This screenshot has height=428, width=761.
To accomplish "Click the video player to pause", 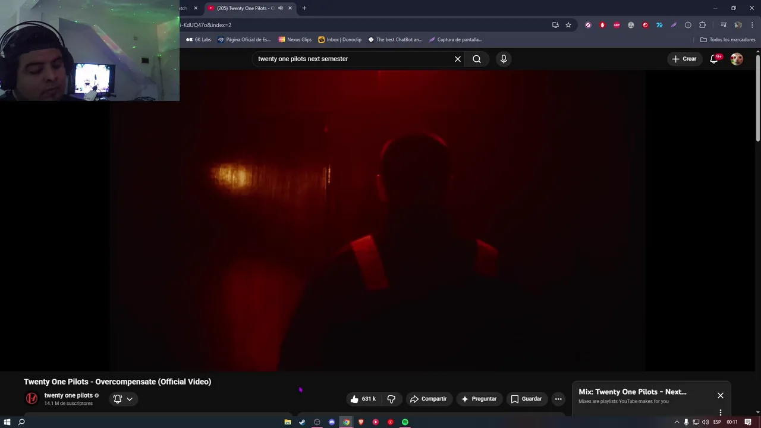I will (378, 220).
